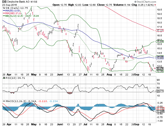
Task: Click the MA(50) 13.93 legend entry
Action: click(11, 11)
